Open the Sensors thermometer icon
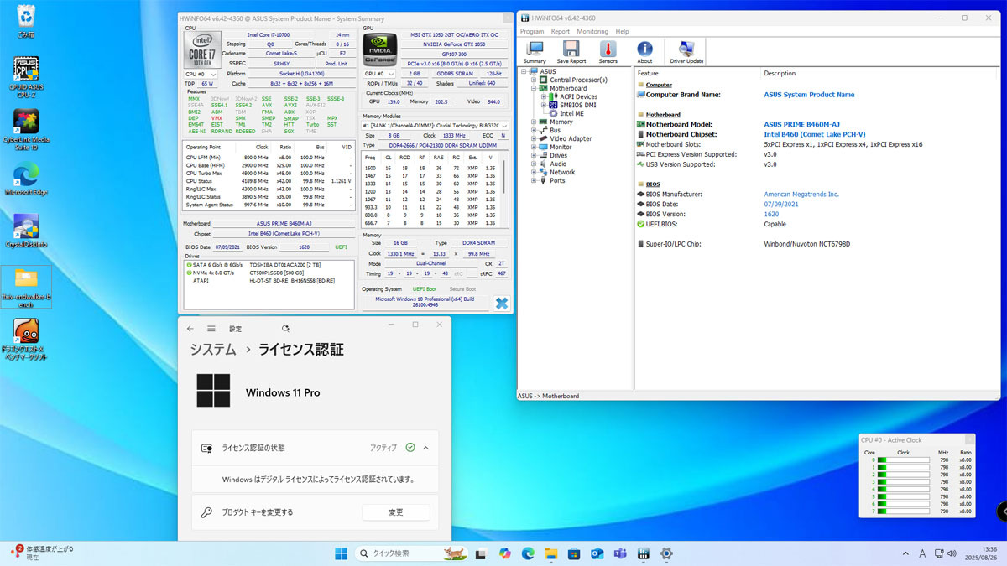This screenshot has width=1007, height=566. point(608,52)
